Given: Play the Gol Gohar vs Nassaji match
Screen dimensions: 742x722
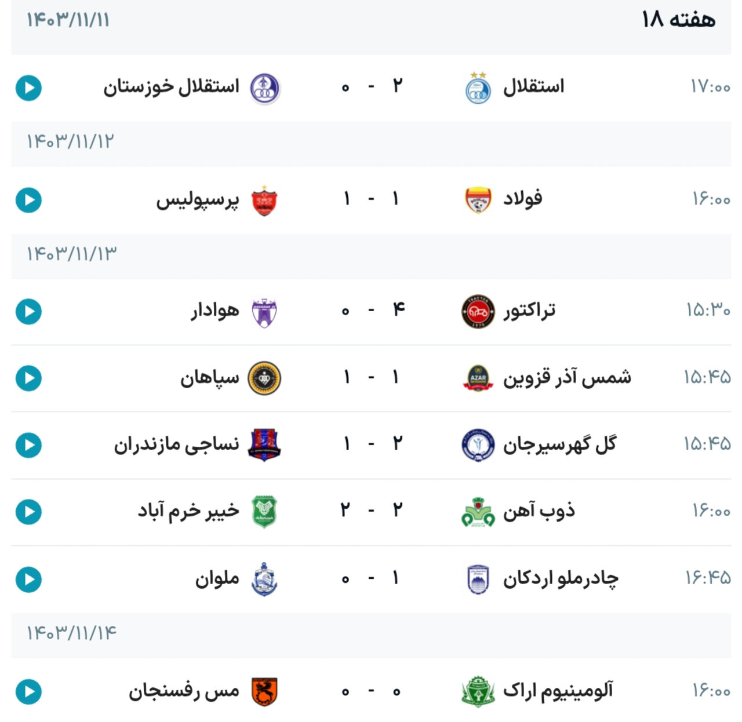Looking at the screenshot, I should [28, 445].
